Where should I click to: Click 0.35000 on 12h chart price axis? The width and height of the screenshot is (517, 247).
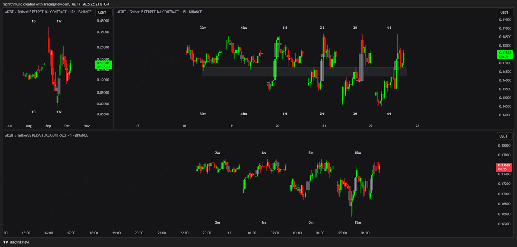point(103,32)
